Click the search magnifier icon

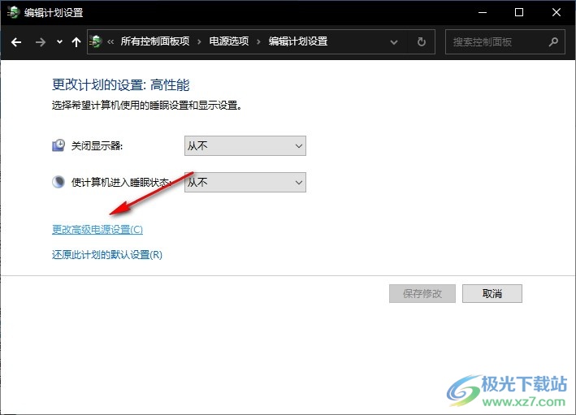(x=553, y=42)
